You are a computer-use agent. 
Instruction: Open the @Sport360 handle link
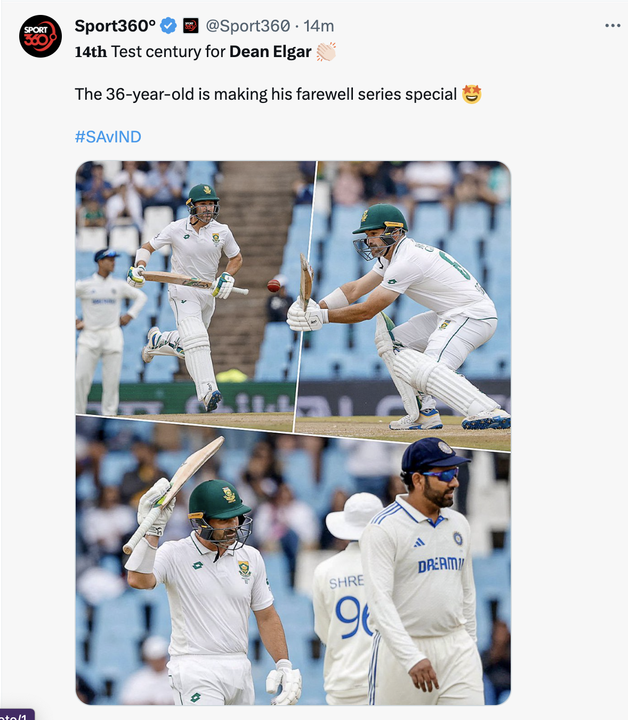(248, 26)
